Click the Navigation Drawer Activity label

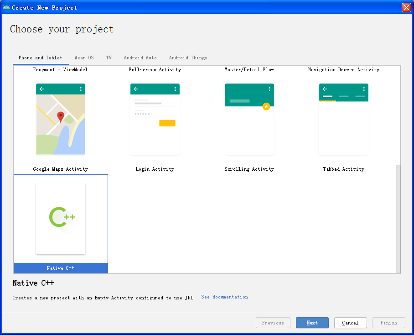(343, 69)
